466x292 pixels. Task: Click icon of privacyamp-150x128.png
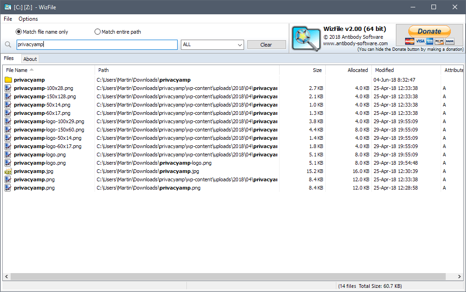(x=8, y=96)
